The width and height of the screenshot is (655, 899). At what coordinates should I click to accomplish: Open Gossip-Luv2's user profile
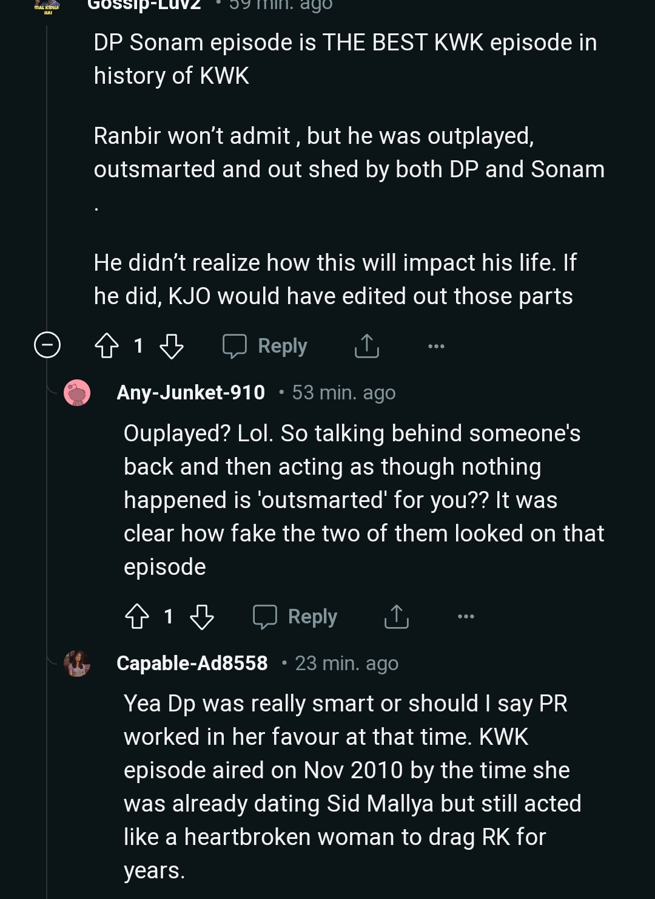[x=144, y=5]
